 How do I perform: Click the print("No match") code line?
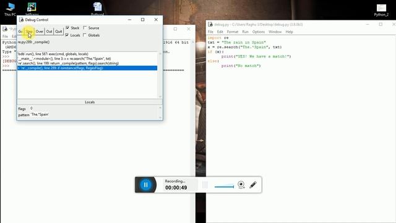pos(241,66)
